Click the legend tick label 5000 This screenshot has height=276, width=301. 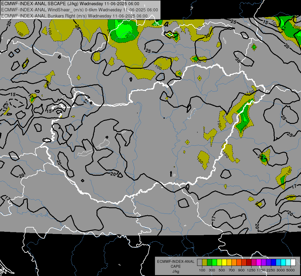coord(291,270)
